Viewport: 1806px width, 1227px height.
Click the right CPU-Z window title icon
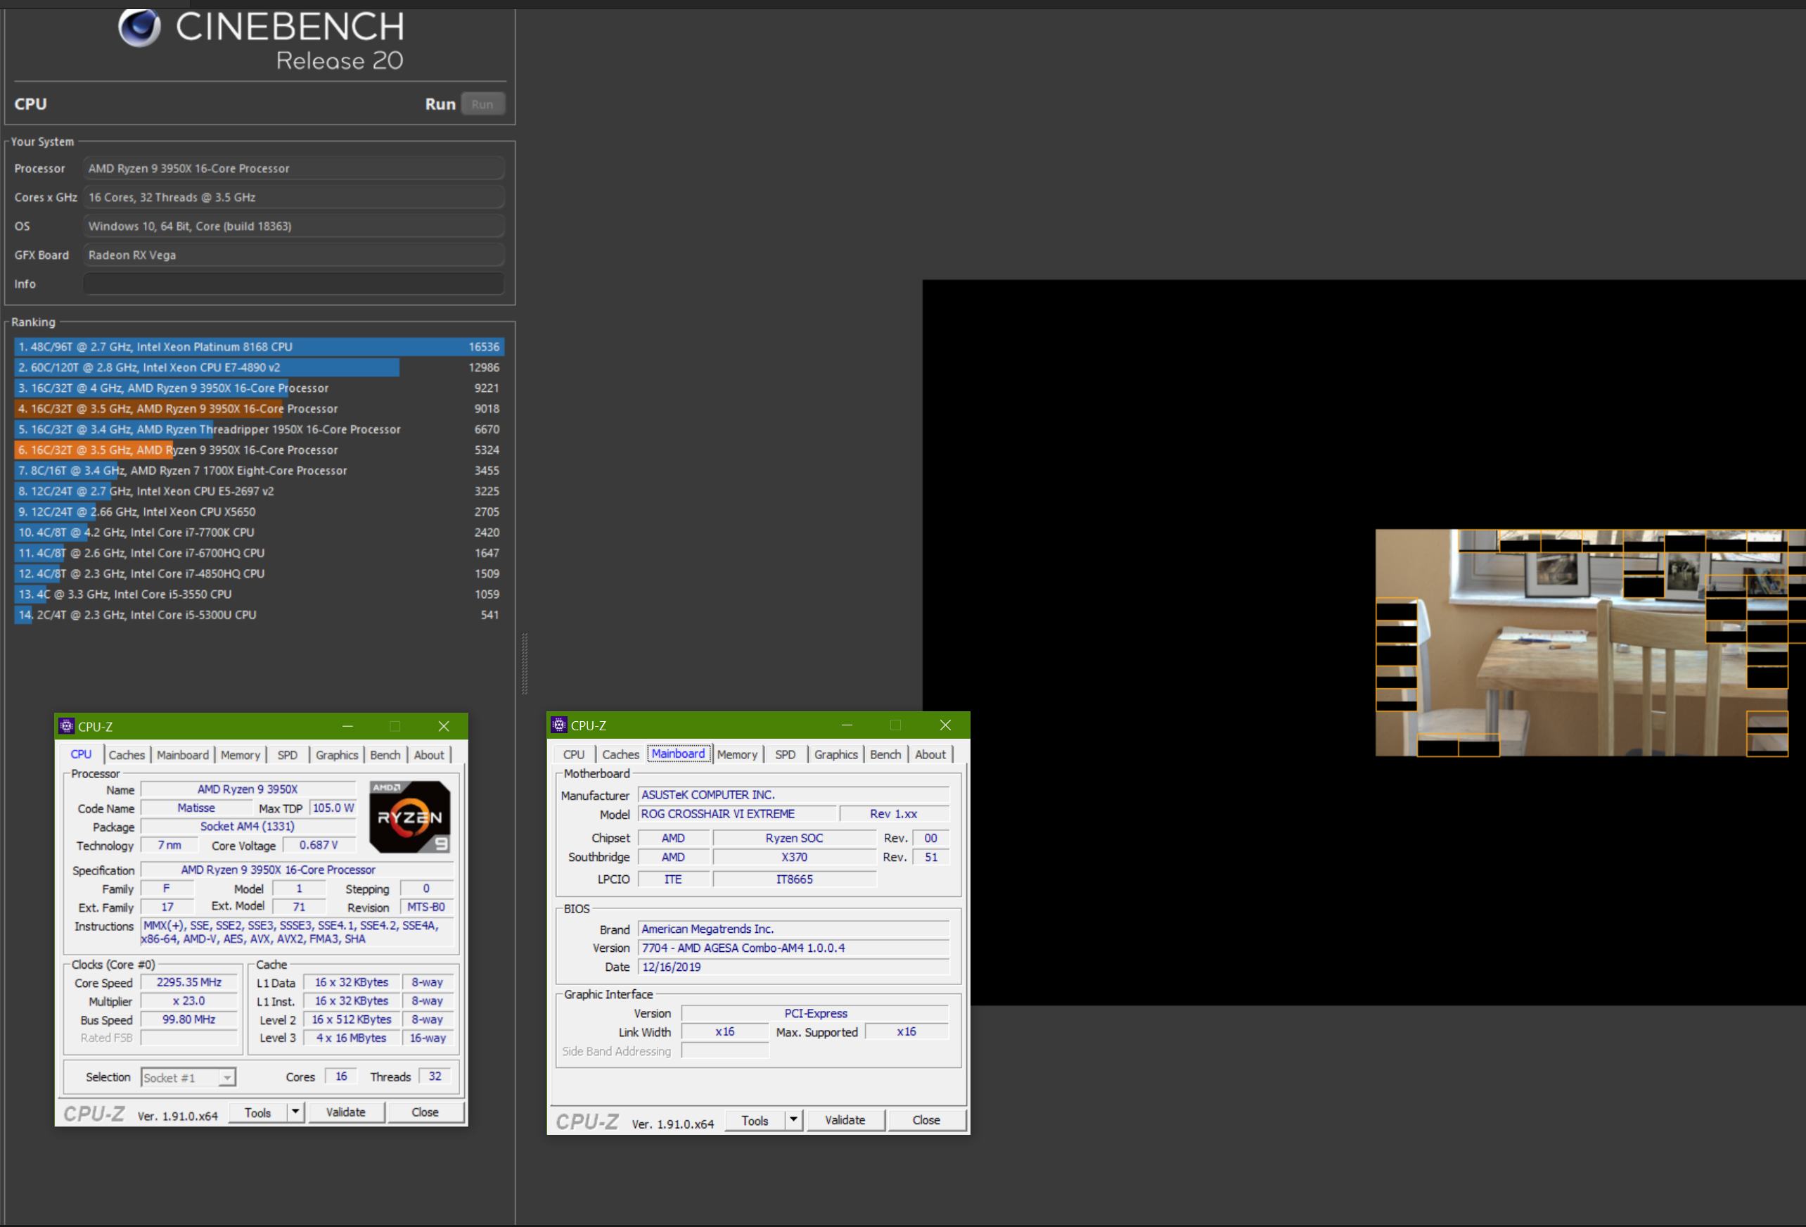coord(558,725)
